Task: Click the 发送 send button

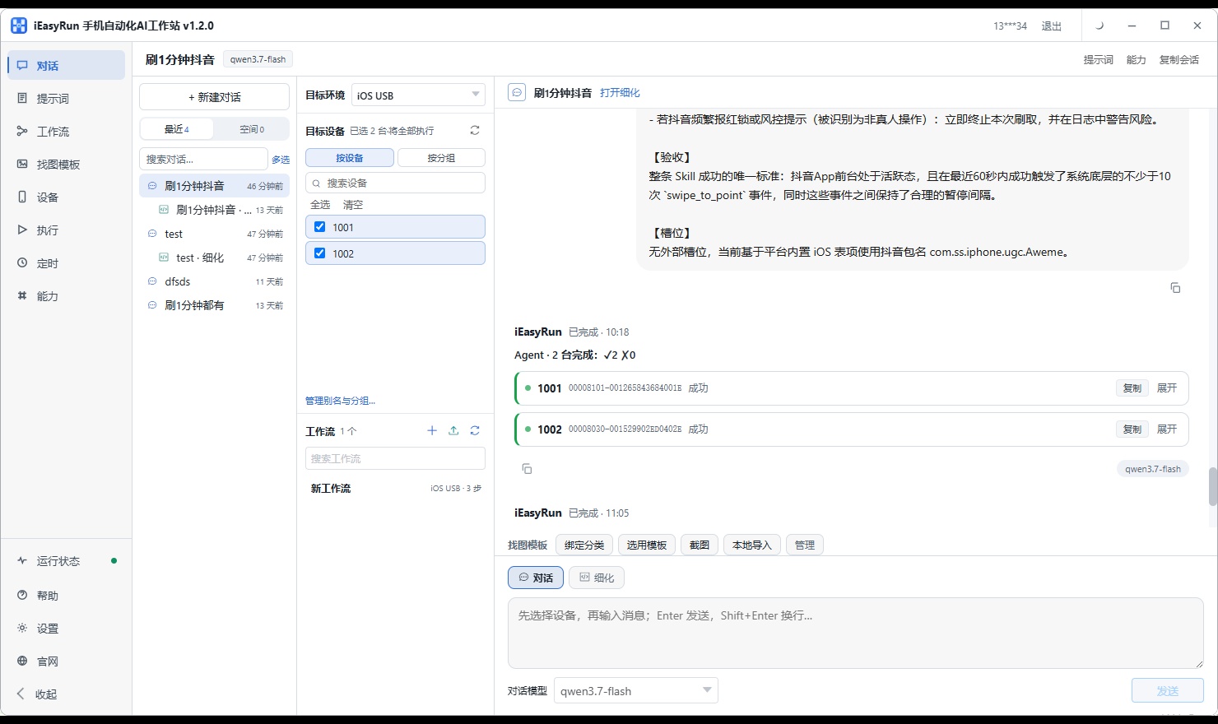Action: pyautogui.click(x=1168, y=691)
